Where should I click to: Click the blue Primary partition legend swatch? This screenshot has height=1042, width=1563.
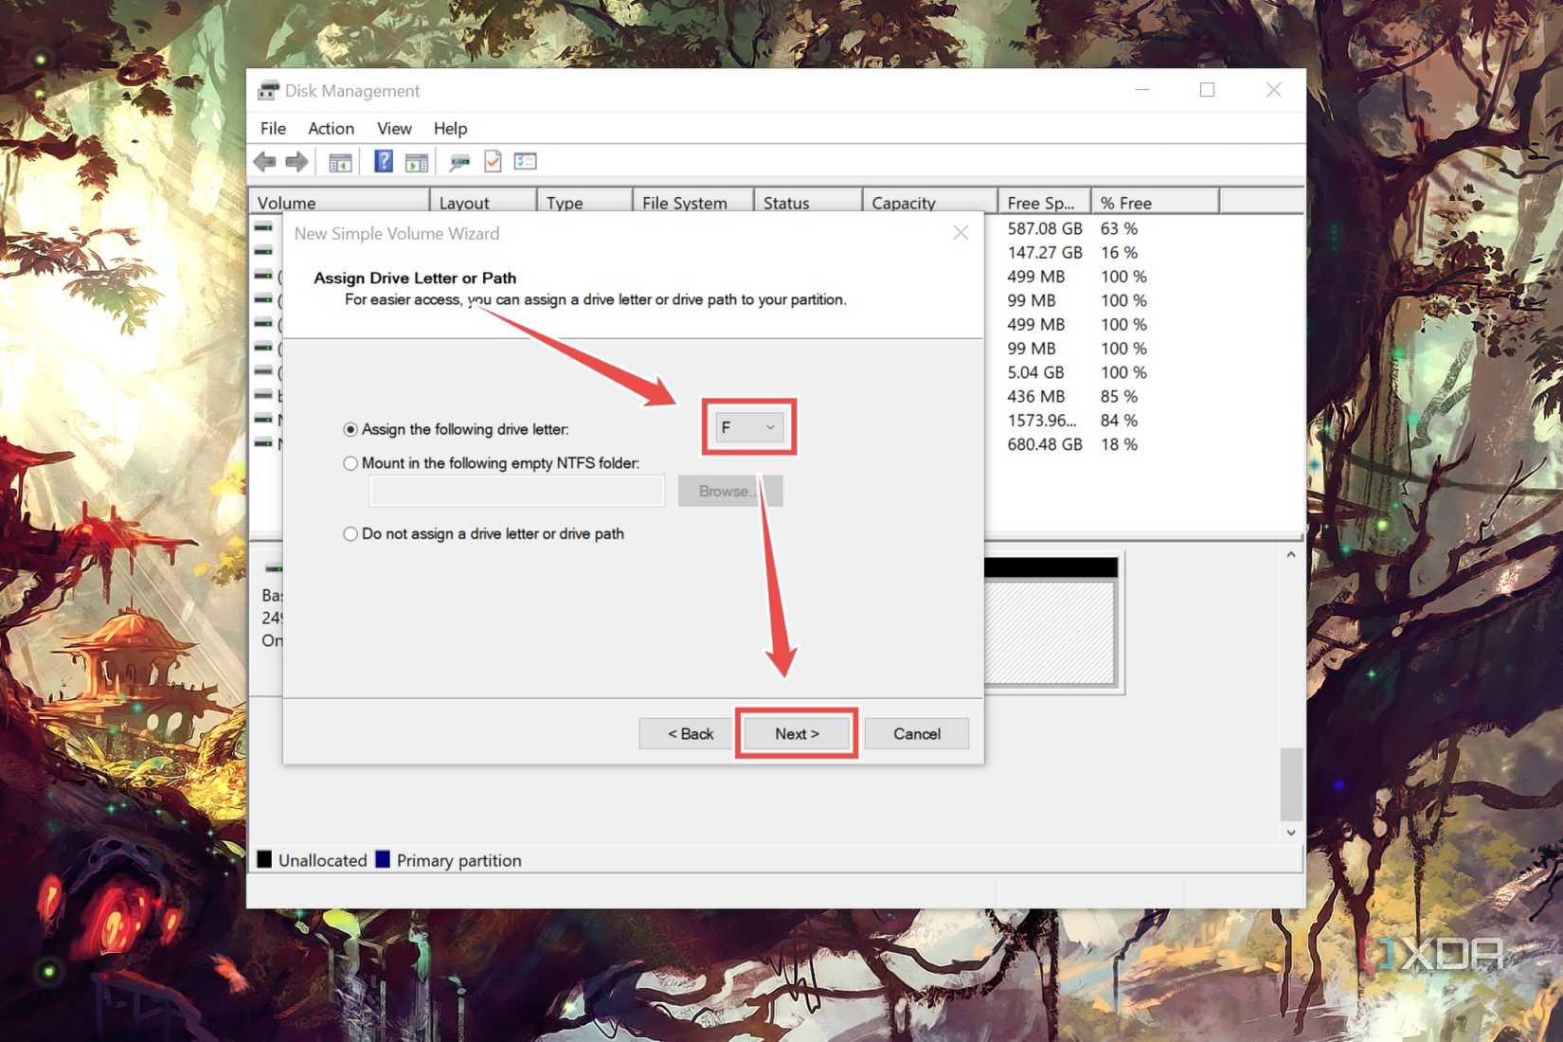(x=383, y=859)
